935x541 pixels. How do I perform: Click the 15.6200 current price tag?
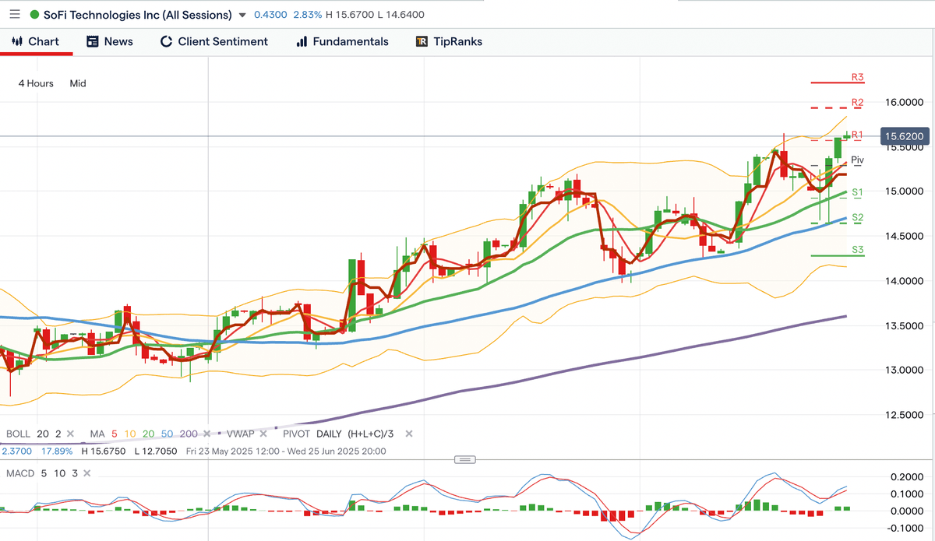click(905, 136)
